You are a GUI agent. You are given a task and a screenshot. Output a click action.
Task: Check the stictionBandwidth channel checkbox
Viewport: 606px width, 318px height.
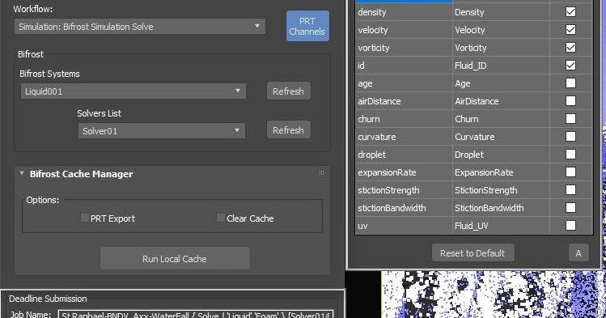pos(570,207)
